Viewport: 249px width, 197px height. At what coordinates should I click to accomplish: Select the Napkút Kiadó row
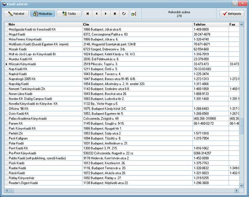point(122,74)
